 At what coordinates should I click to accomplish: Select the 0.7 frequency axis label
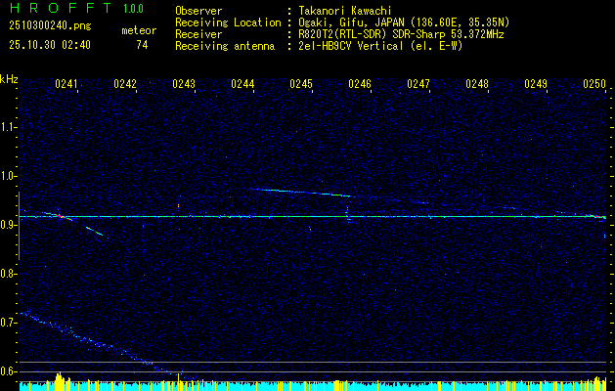click(x=9, y=322)
